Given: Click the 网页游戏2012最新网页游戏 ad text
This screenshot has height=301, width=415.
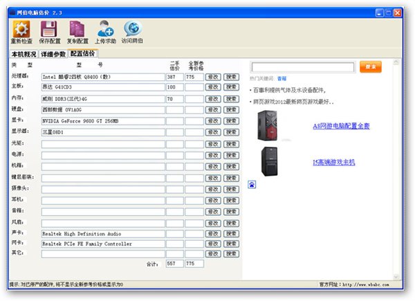Looking at the screenshot, I should click(x=293, y=102).
